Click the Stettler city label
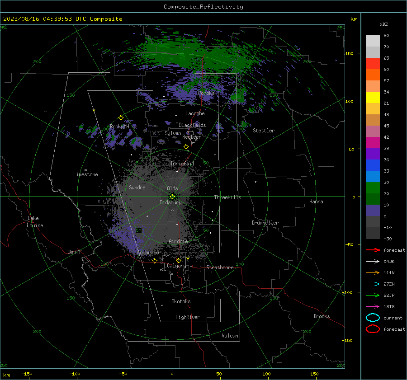The width and height of the screenshot is (407, 380). pyautogui.click(x=264, y=131)
